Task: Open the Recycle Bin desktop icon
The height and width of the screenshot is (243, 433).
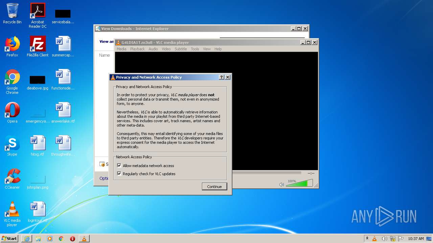Action: tap(12, 13)
